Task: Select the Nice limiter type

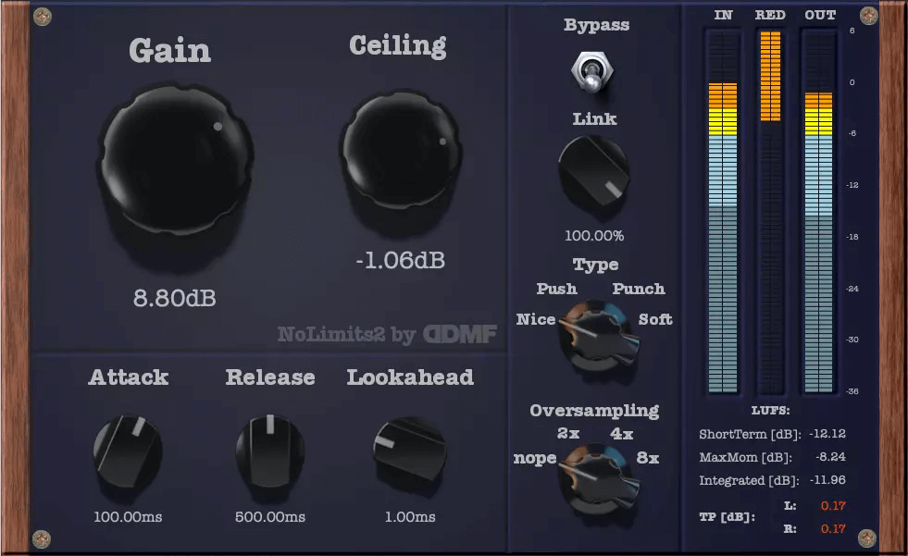Action: pos(536,320)
